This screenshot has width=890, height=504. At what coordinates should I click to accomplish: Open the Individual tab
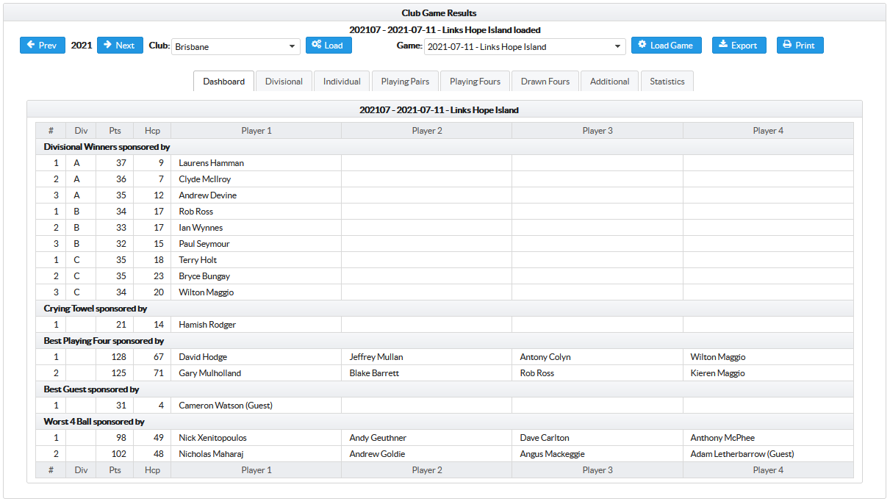click(342, 82)
